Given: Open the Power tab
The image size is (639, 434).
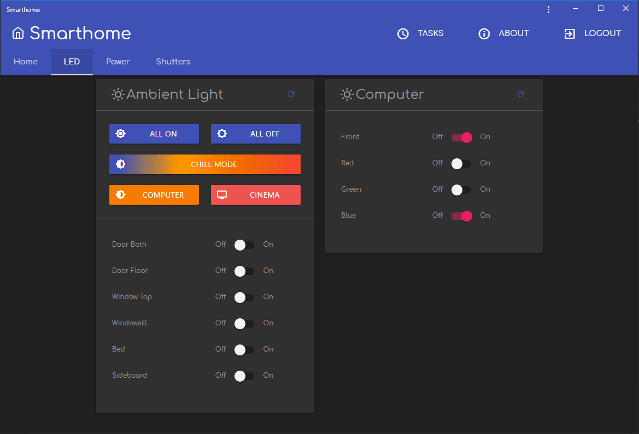Looking at the screenshot, I should (x=118, y=62).
